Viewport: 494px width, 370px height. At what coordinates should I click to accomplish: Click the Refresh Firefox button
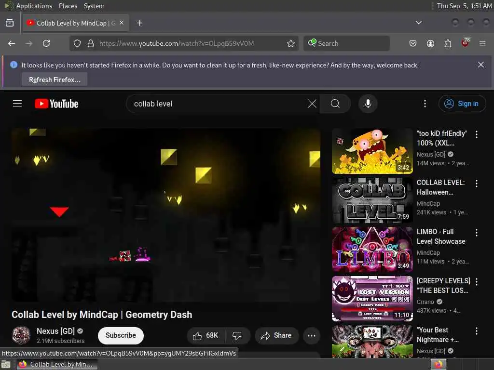[x=55, y=79]
